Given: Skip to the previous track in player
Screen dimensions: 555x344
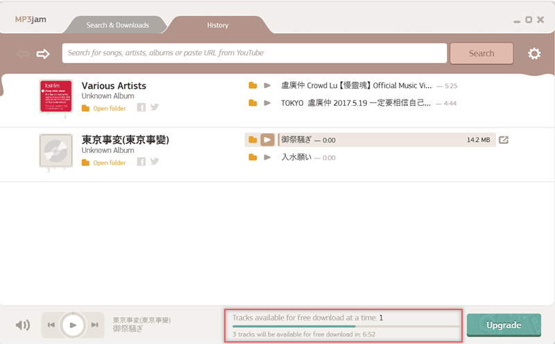Looking at the screenshot, I should 51,325.
